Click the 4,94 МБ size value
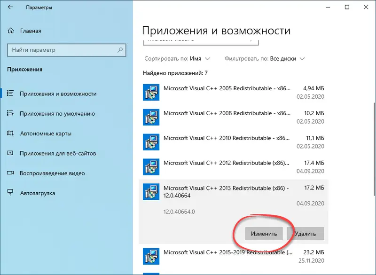 tap(313, 88)
